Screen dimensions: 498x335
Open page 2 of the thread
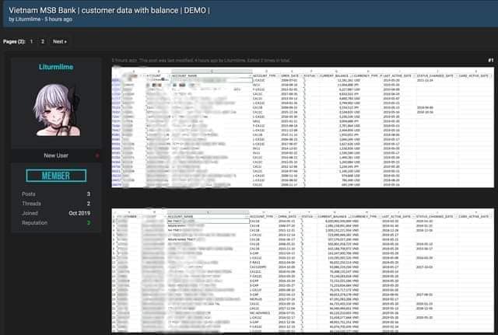point(43,41)
